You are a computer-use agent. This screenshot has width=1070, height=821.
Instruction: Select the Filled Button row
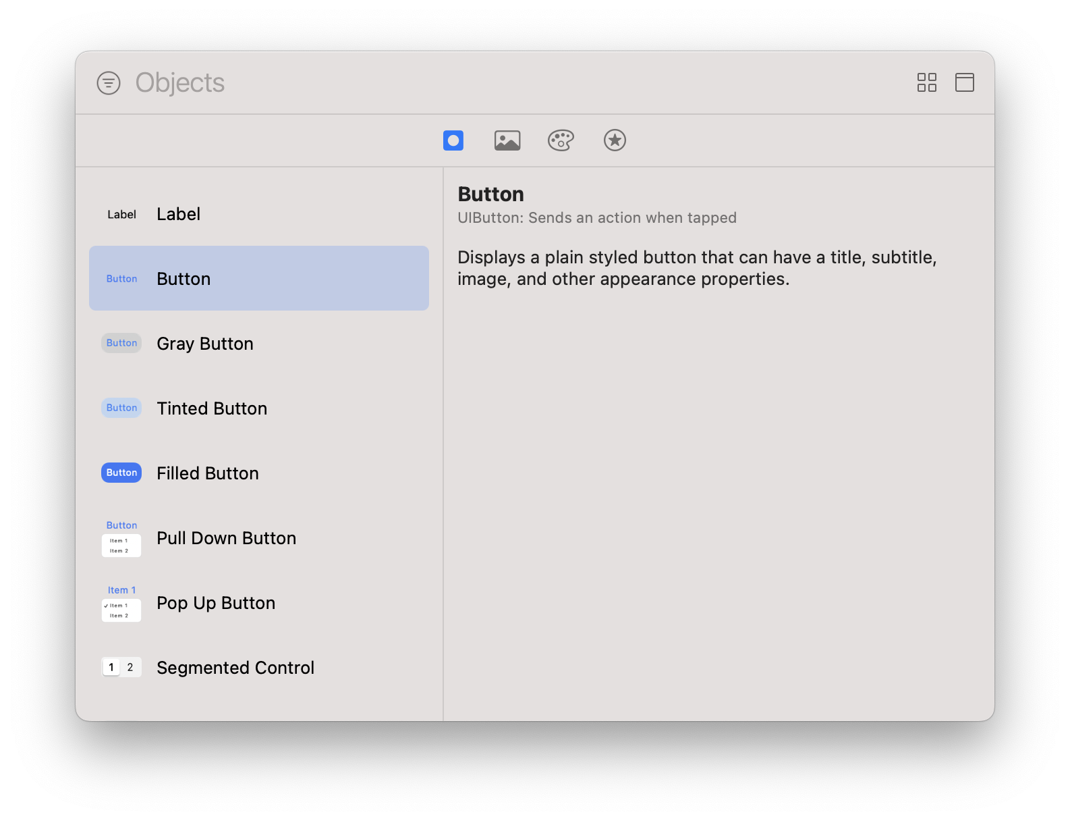pos(259,473)
